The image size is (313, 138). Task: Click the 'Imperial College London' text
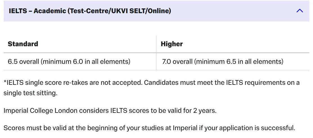[x=40, y=111]
